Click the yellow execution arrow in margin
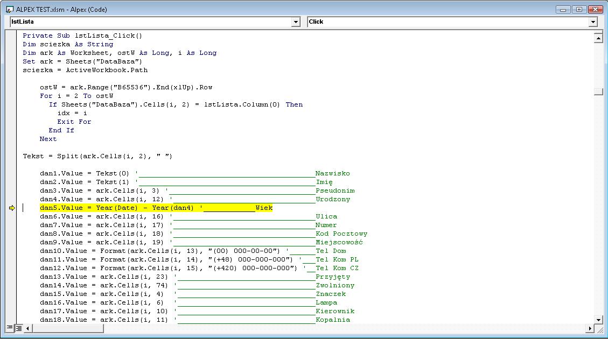This screenshot has width=608, height=339. (x=12, y=208)
